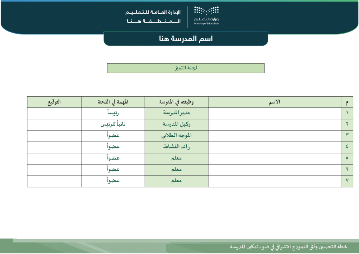
Task: Click the empty name cell for 'رائد النشاط'
Action: coord(275,147)
